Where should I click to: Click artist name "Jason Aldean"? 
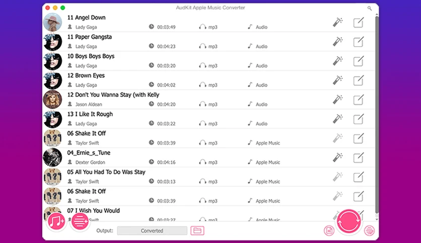pos(89,104)
